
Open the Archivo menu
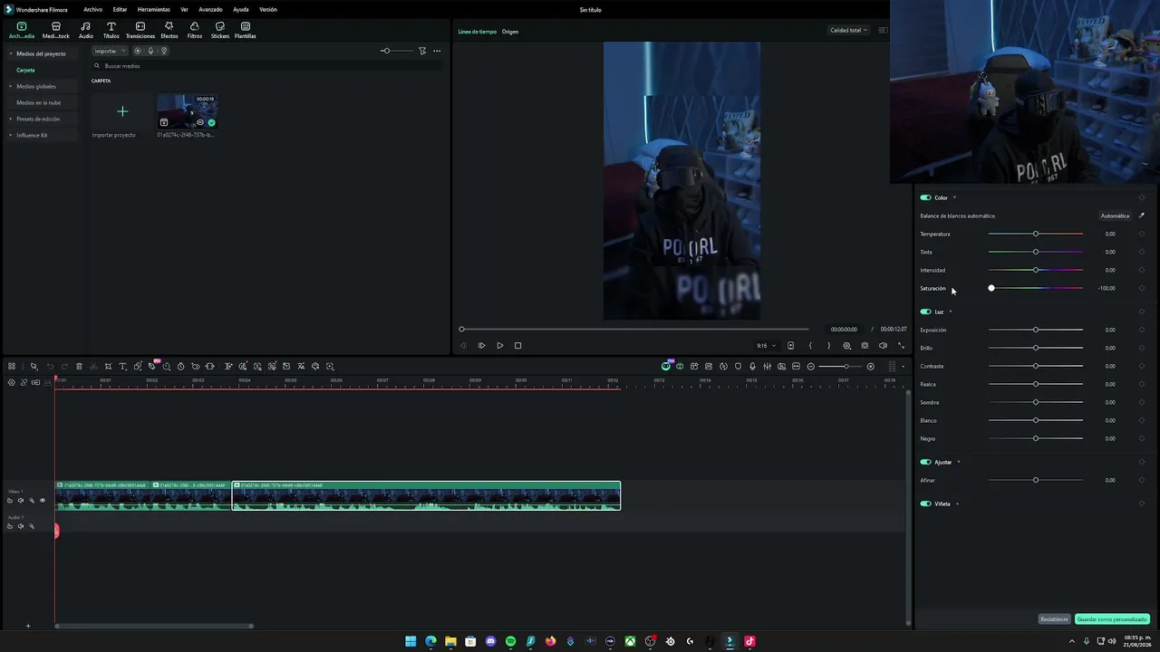click(x=92, y=9)
